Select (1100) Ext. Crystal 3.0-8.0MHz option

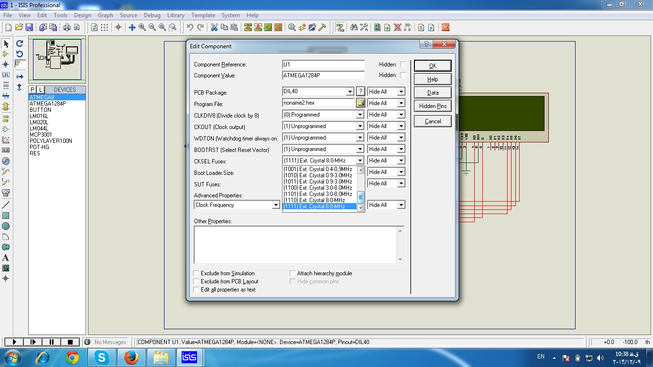pyautogui.click(x=318, y=188)
